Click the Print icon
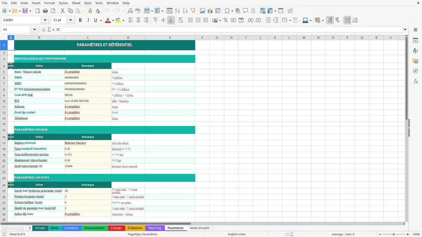This screenshot has width=422, height=237. [x=45, y=11]
